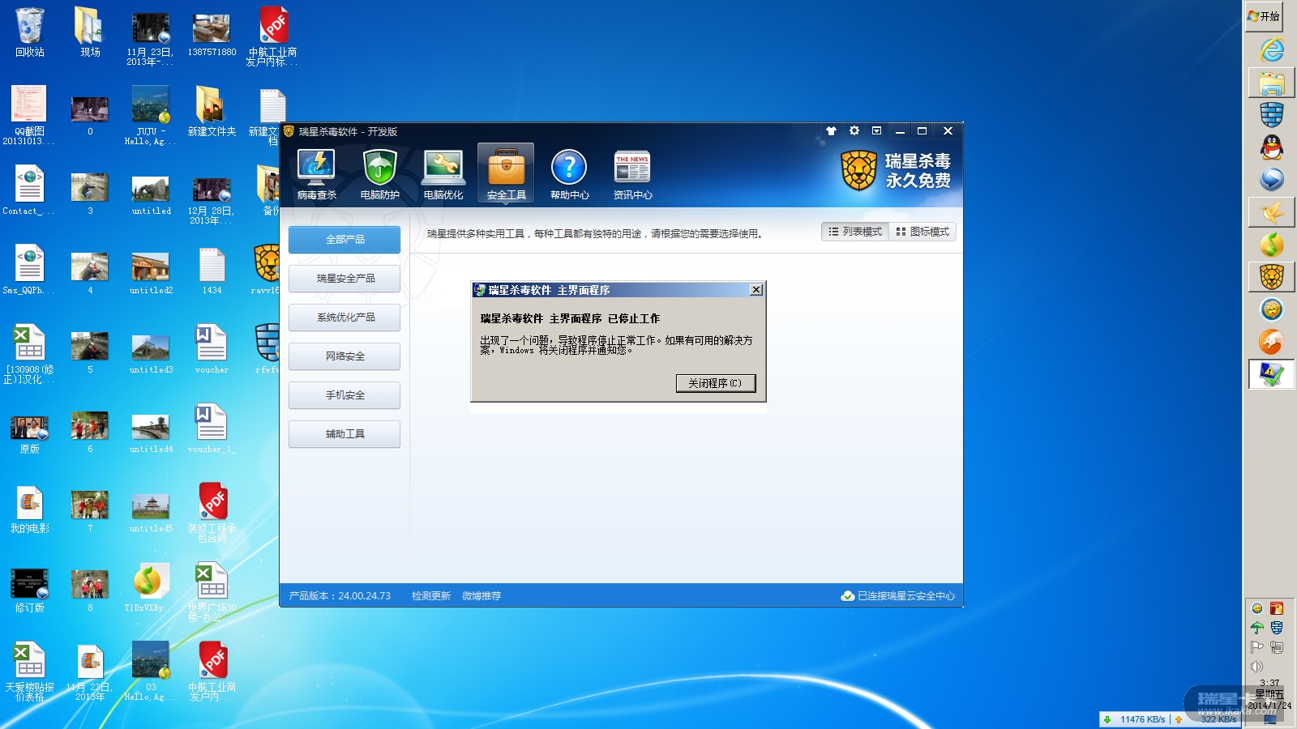Image resolution: width=1297 pixels, height=729 pixels.
Task: Click the 产品版本 24.00.24.73 text
Action: (x=340, y=596)
